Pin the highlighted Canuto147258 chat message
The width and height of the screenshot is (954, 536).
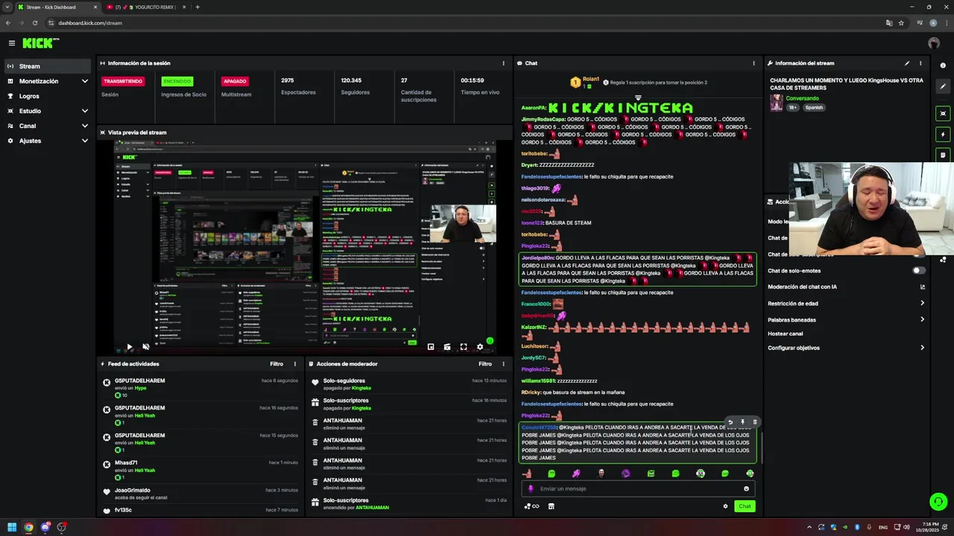742,422
